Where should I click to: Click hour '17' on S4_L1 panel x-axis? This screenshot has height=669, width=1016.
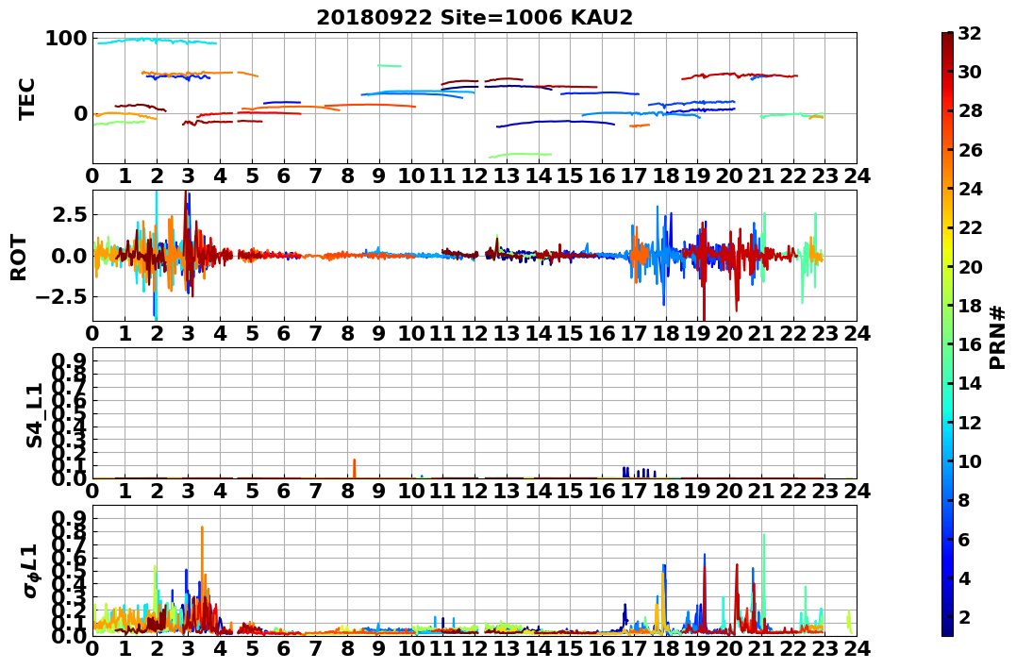(x=634, y=492)
